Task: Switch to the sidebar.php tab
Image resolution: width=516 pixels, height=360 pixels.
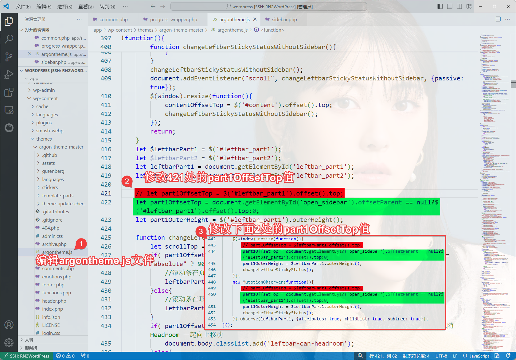Action: pos(284,19)
